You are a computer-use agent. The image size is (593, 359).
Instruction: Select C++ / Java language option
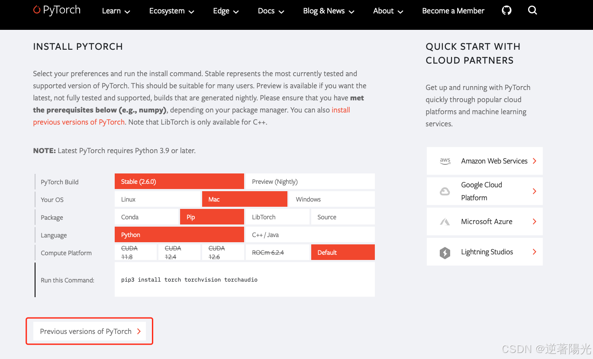(310, 235)
